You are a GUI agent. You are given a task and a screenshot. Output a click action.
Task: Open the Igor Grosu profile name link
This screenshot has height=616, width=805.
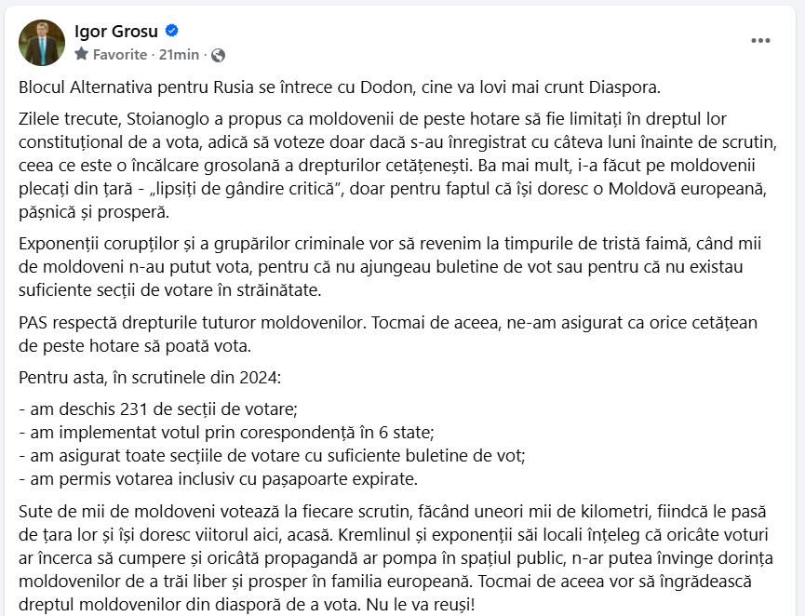116,32
